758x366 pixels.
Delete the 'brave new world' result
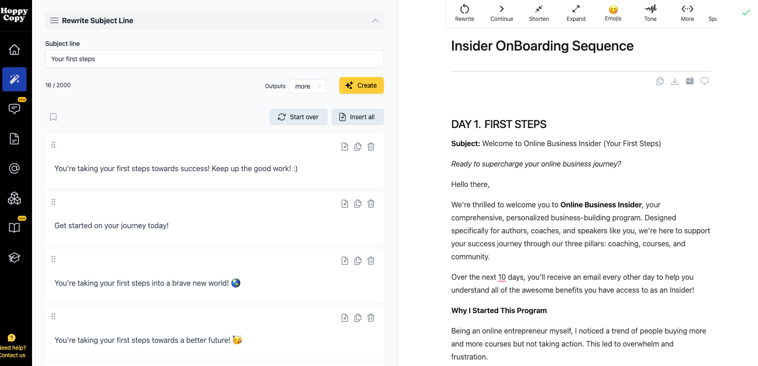(371, 261)
